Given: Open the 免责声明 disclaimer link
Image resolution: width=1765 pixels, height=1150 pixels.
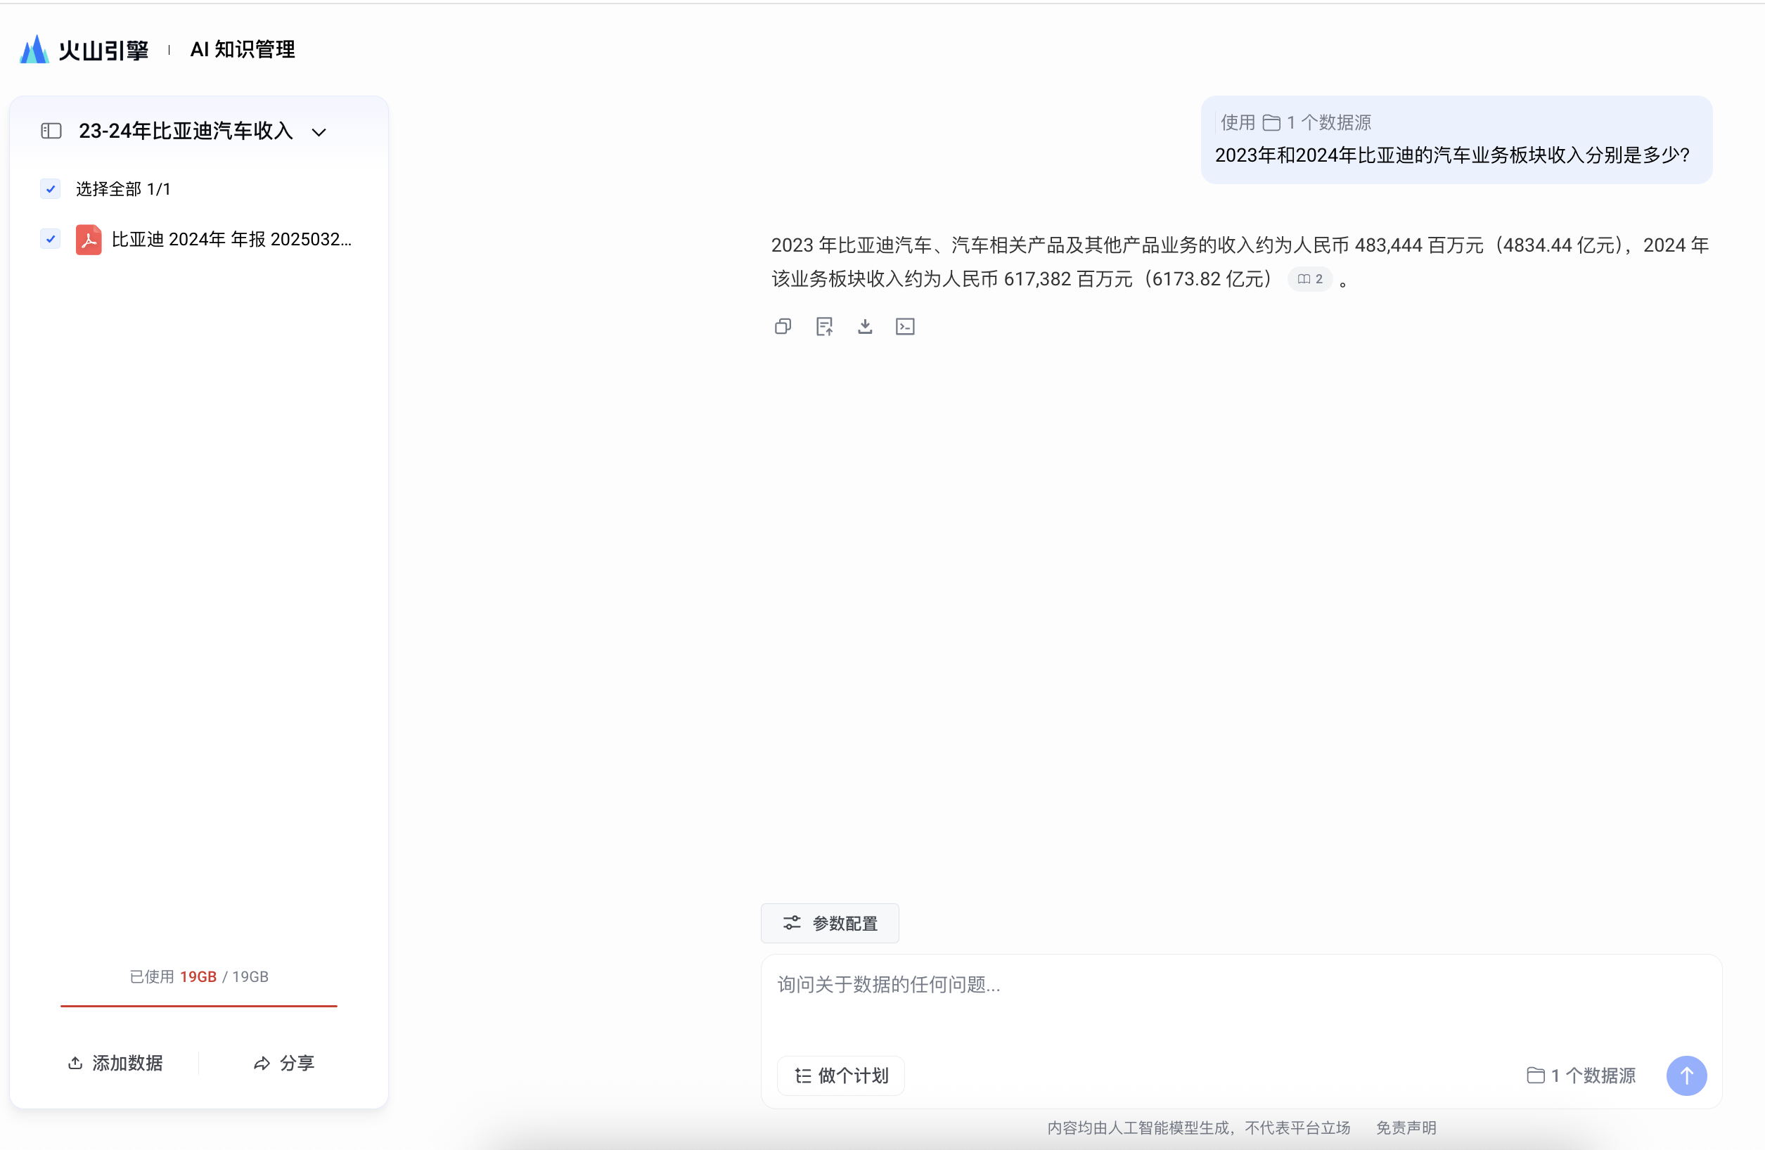Looking at the screenshot, I should 1406,1128.
